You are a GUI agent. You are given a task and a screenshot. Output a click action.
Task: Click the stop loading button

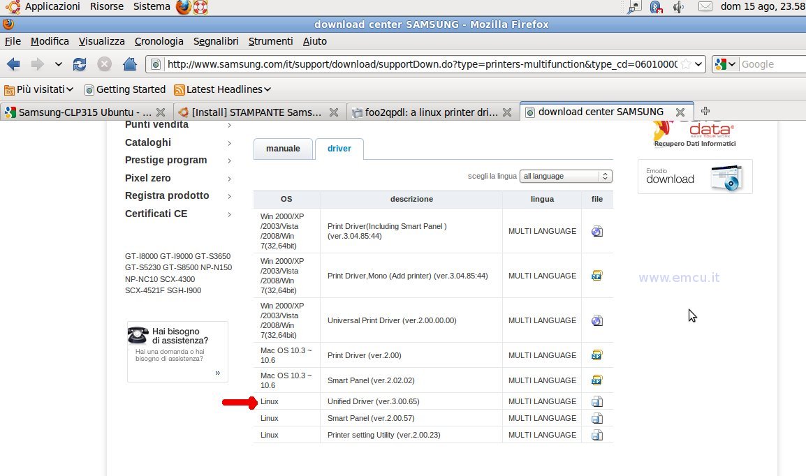pos(104,64)
